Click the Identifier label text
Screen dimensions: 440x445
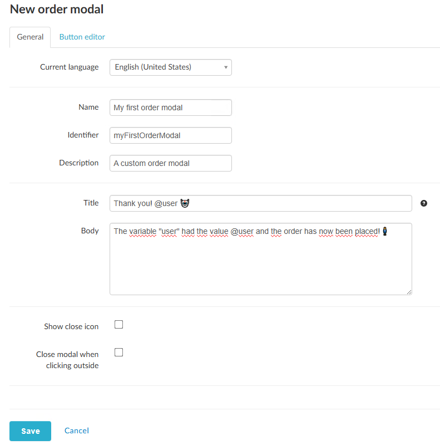(83, 135)
